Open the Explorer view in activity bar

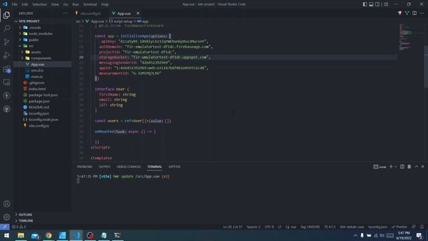click(x=7, y=15)
